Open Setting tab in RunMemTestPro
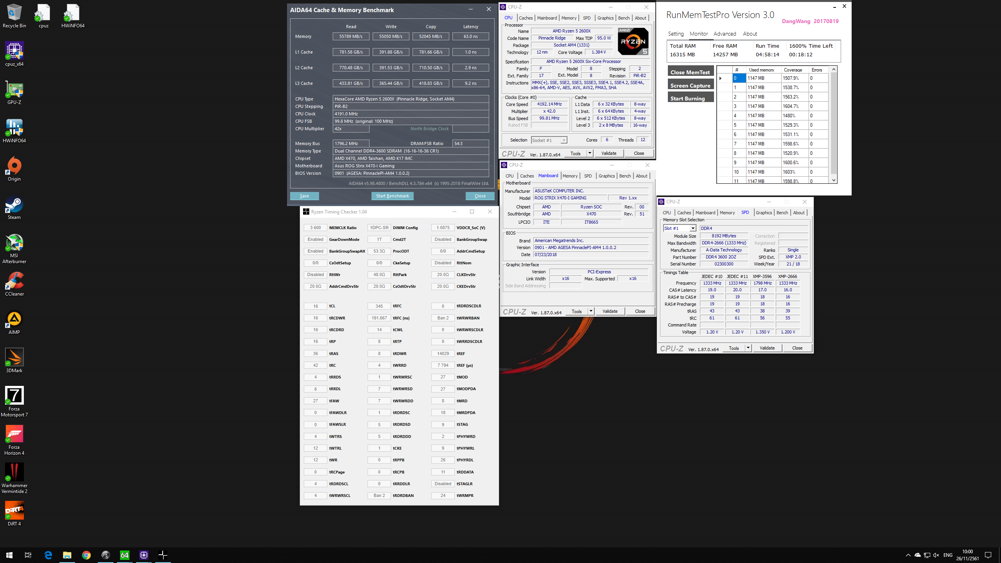 (x=676, y=34)
